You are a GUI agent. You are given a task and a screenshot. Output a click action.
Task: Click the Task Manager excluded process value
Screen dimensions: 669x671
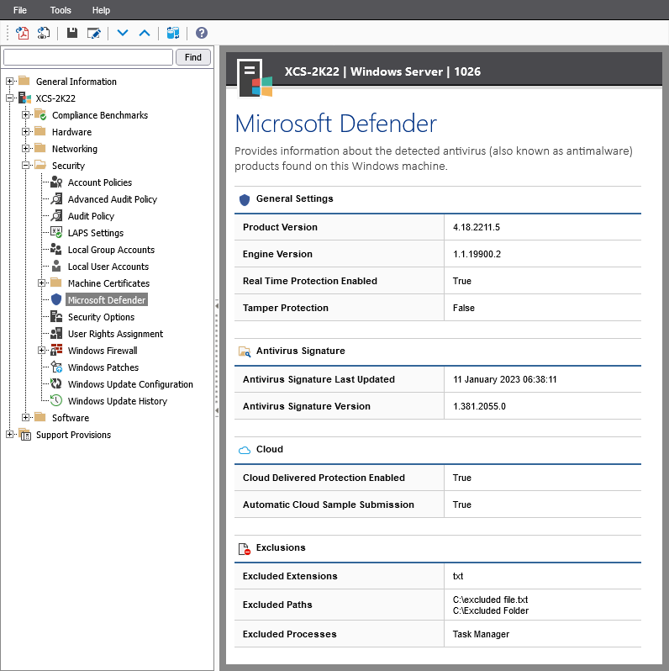pyautogui.click(x=481, y=634)
